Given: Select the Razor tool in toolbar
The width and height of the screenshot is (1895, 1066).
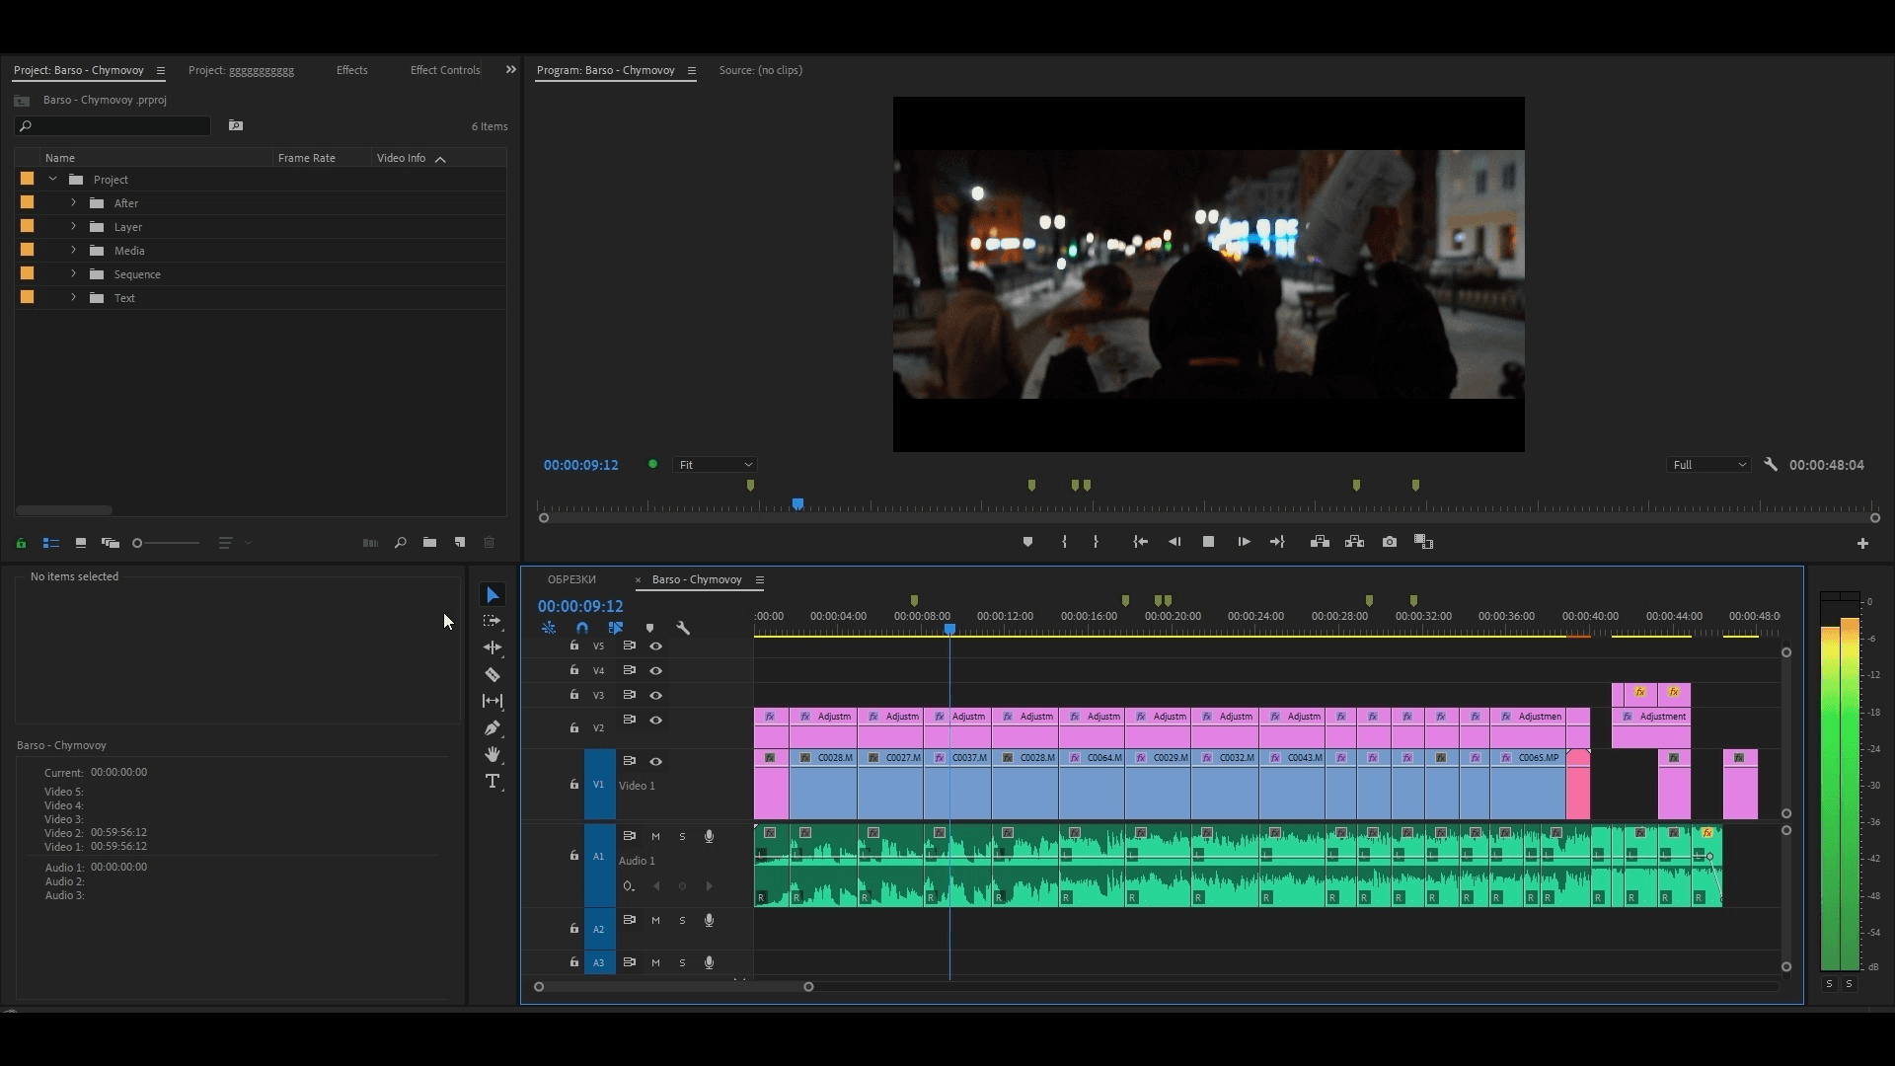Looking at the screenshot, I should (x=492, y=673).
